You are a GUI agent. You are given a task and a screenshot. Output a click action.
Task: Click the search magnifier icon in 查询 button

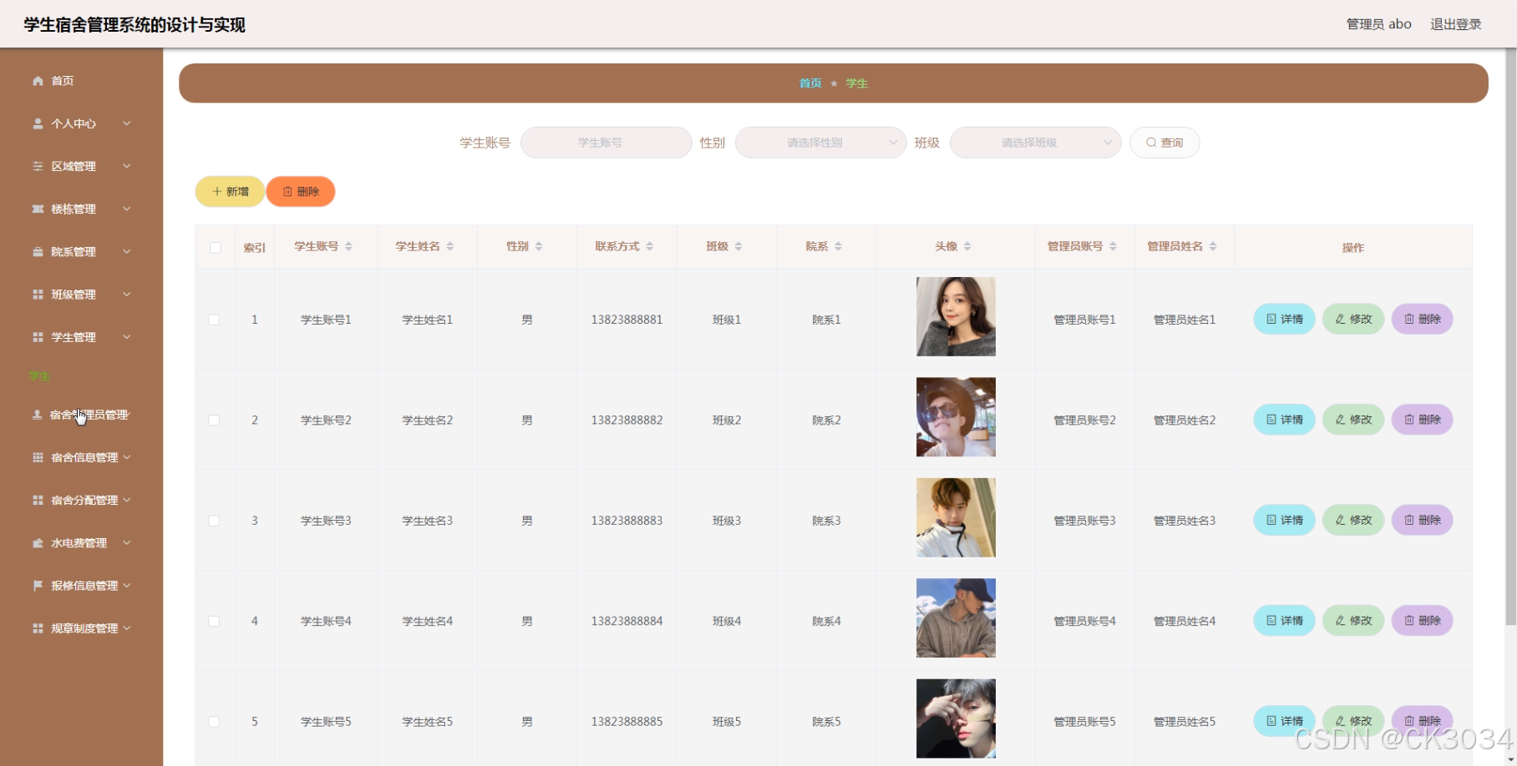(1151, 142)
